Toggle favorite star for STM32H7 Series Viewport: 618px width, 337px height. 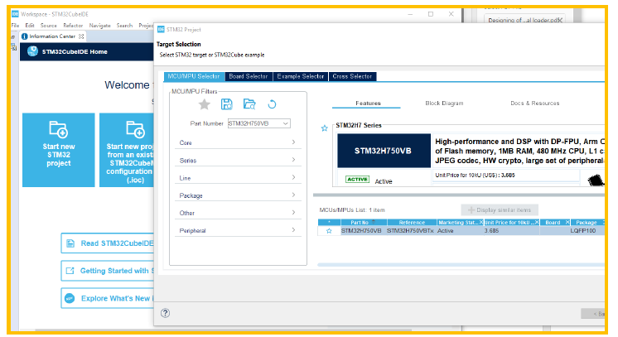pyautogui.click(x=325, y=128)
